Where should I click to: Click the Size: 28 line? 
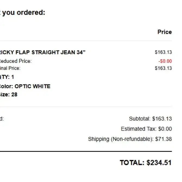(9, 95)
